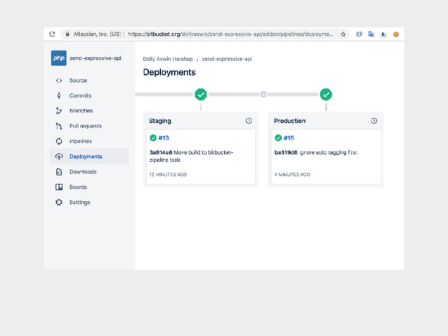Open the Downloads section
The image size is (448, 336).
[x=83, y=172]
